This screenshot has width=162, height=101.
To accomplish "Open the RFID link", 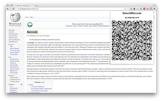I will (110, 79).
